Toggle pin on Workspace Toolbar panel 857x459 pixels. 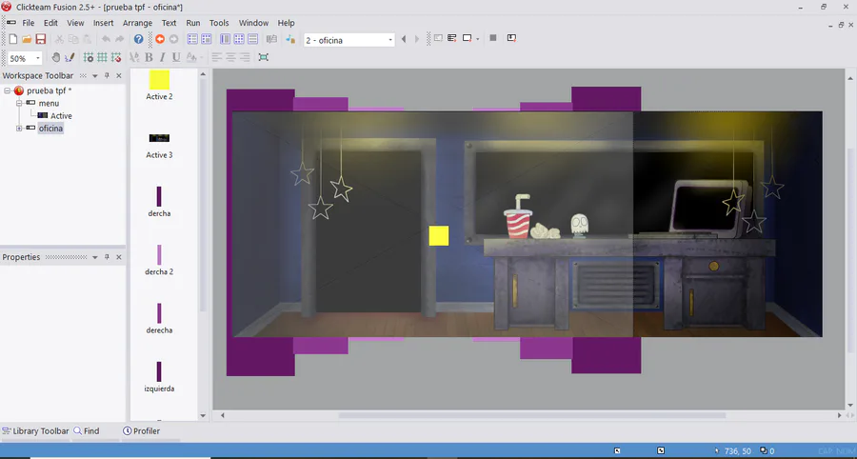point(107,76)
